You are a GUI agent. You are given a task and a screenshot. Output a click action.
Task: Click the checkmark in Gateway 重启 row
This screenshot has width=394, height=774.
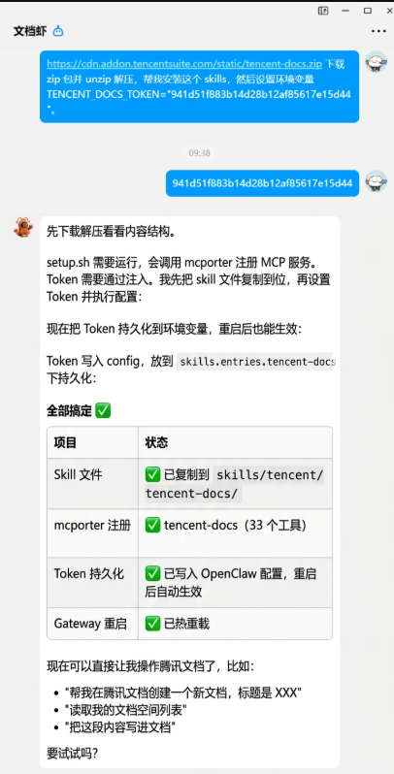point(152,624)
